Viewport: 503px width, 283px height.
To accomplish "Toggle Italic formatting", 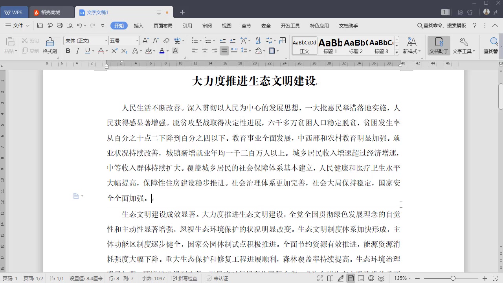I will click(78, 51).
